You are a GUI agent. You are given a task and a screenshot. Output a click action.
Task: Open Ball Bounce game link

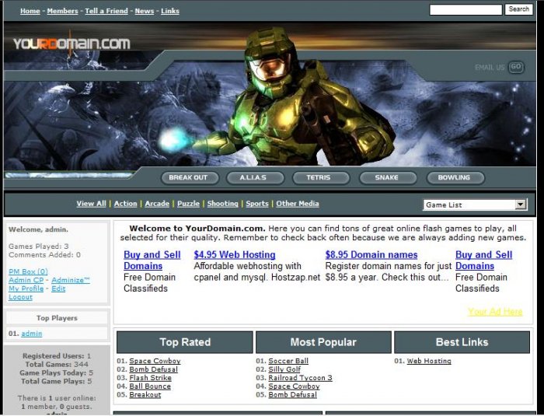click(150, 386)
